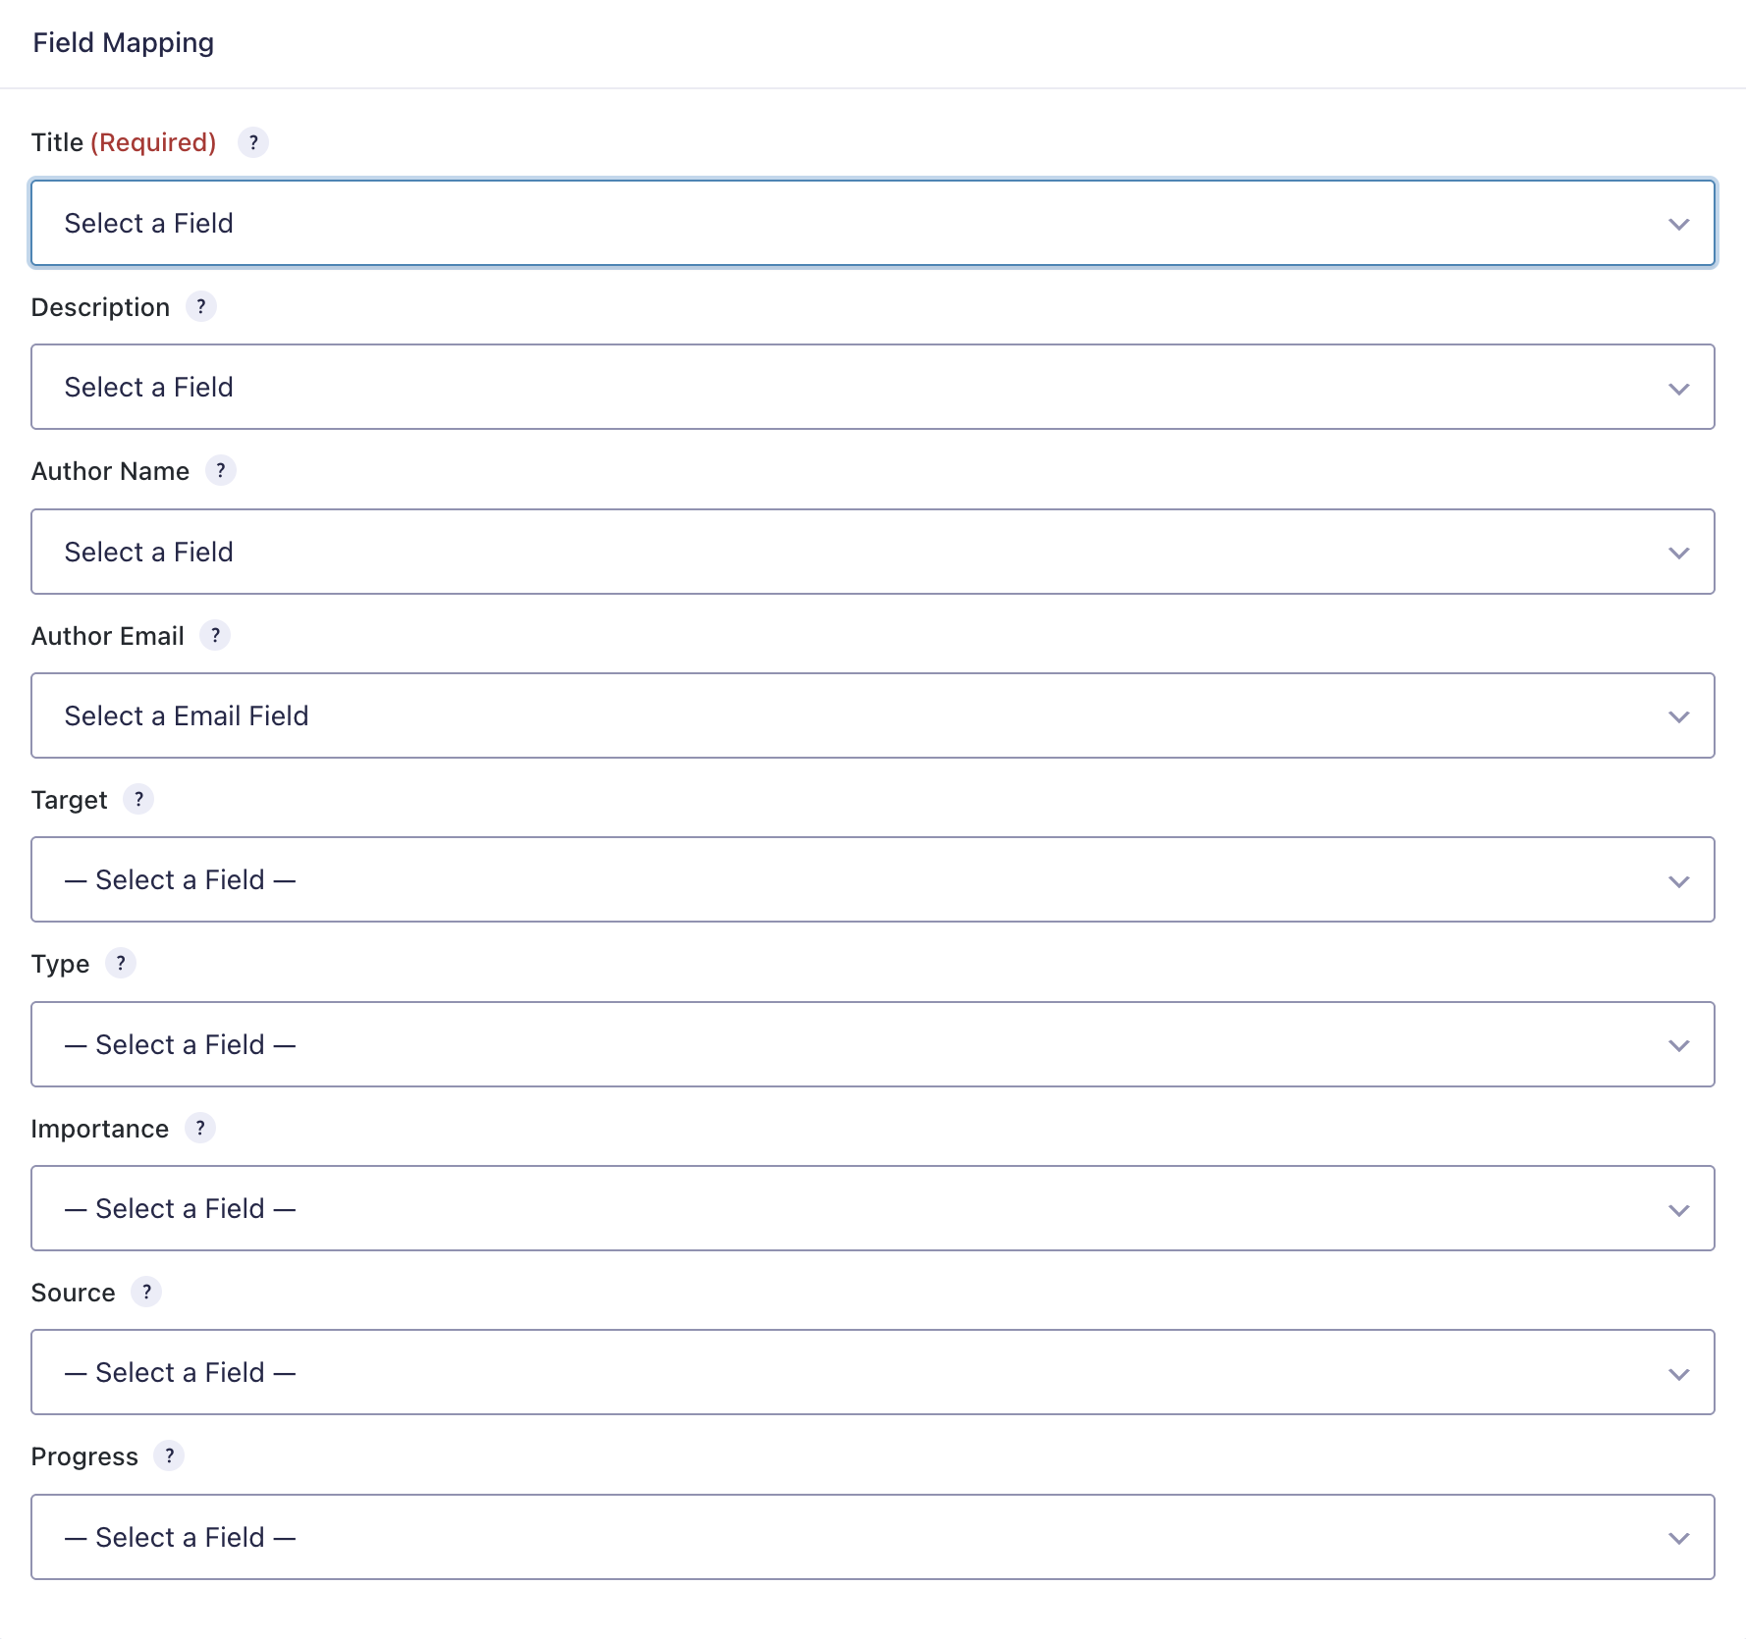Click the question mark next to Author Name
Viewport: 1746px width, 1639px height.
point(221,470)
